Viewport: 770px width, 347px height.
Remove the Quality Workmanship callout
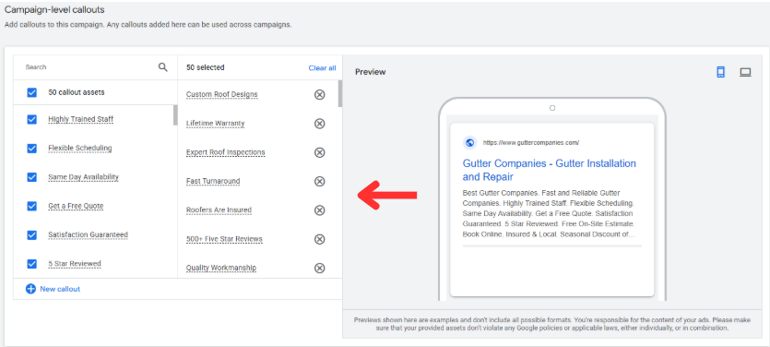pos(319,268)
